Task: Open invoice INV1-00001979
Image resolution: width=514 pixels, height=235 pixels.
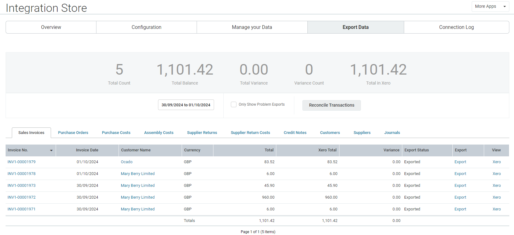Action: point(21,162)
